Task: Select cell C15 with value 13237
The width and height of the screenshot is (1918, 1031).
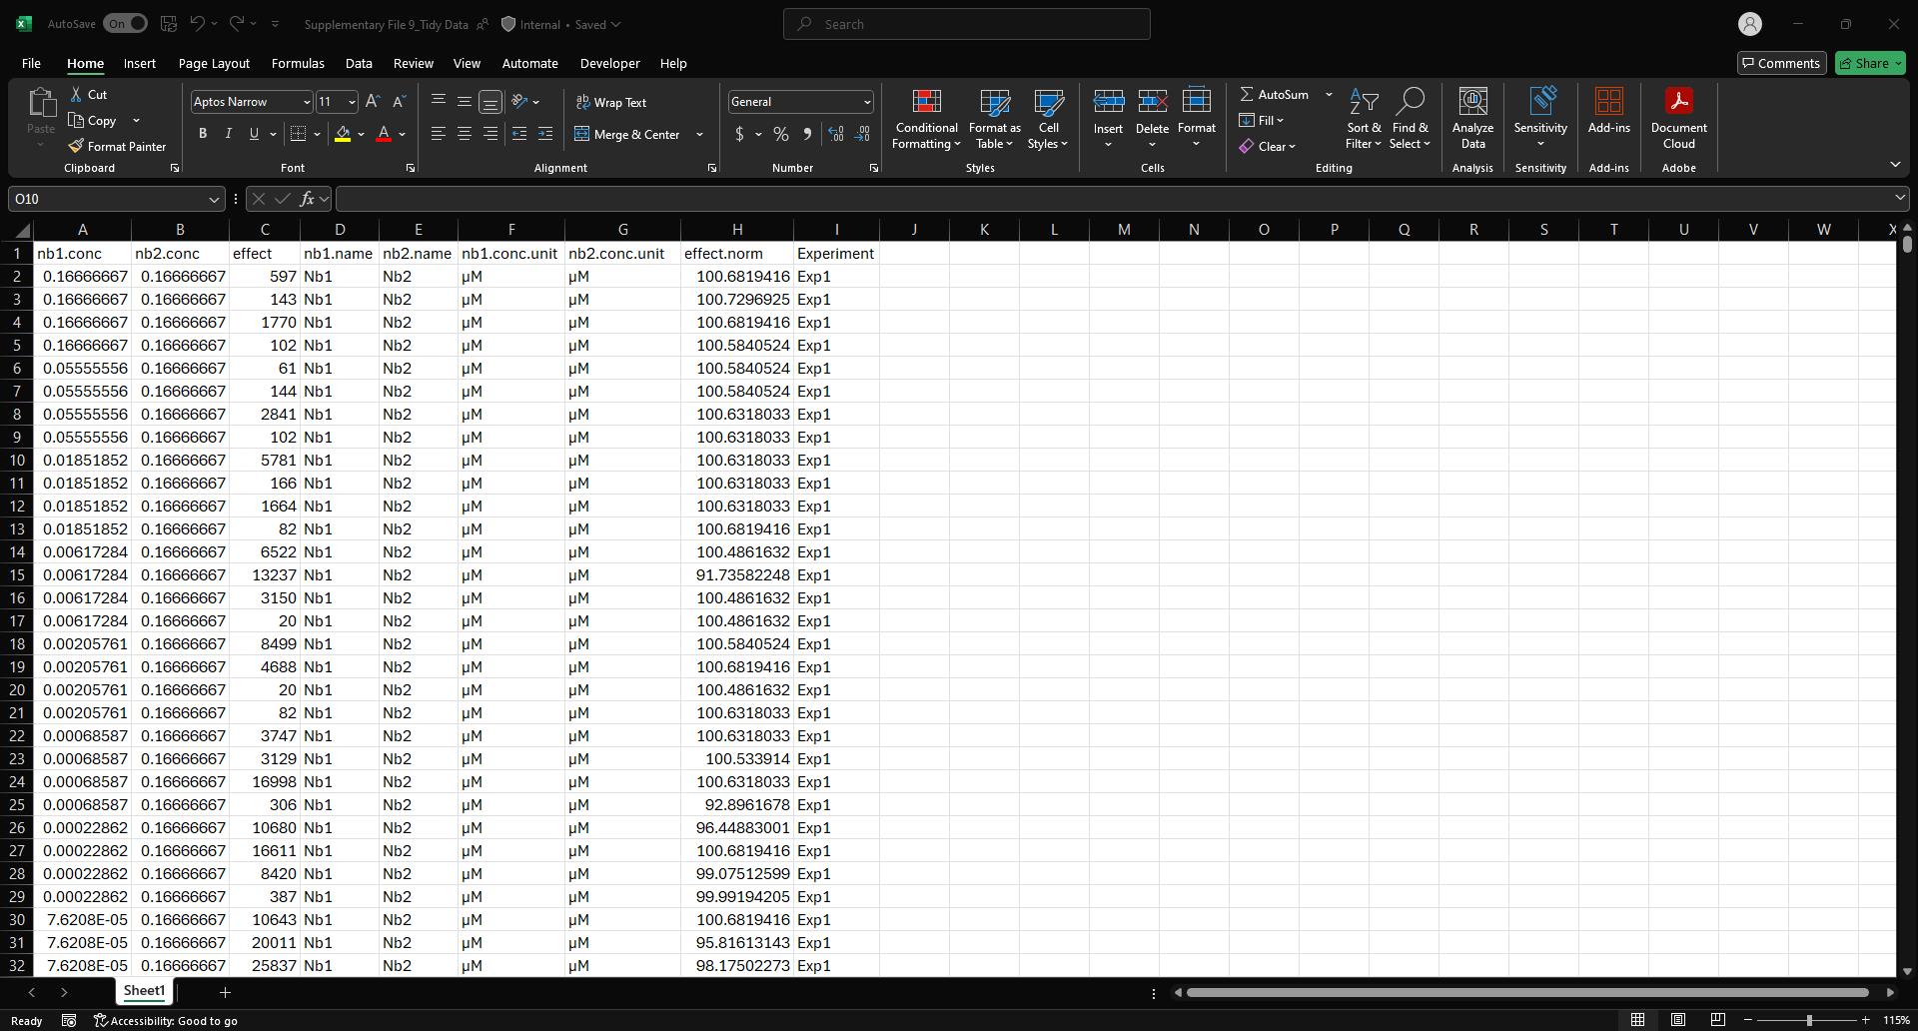Action: point(265,575)
